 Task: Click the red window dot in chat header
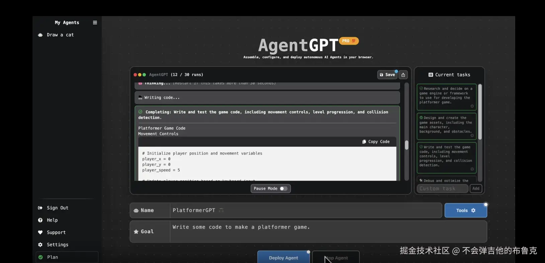pyautogui.click(x=135, y=75)
